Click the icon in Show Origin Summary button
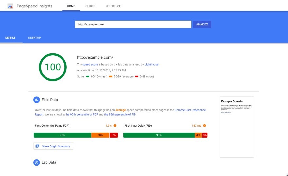The image size is (288, 176). [x=37, y=146]
